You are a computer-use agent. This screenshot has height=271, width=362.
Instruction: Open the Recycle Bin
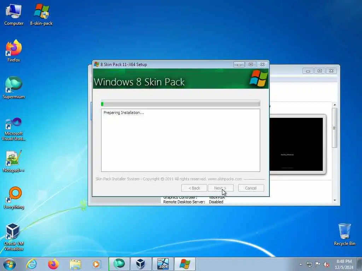344,235
